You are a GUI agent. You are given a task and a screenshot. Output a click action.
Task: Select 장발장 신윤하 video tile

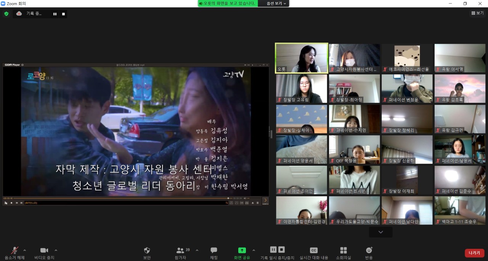coord(407,149)
